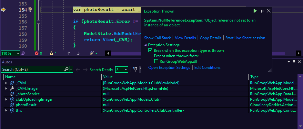
Task: Collapse the Exception Settings section triangle
Action: point(146,45)
